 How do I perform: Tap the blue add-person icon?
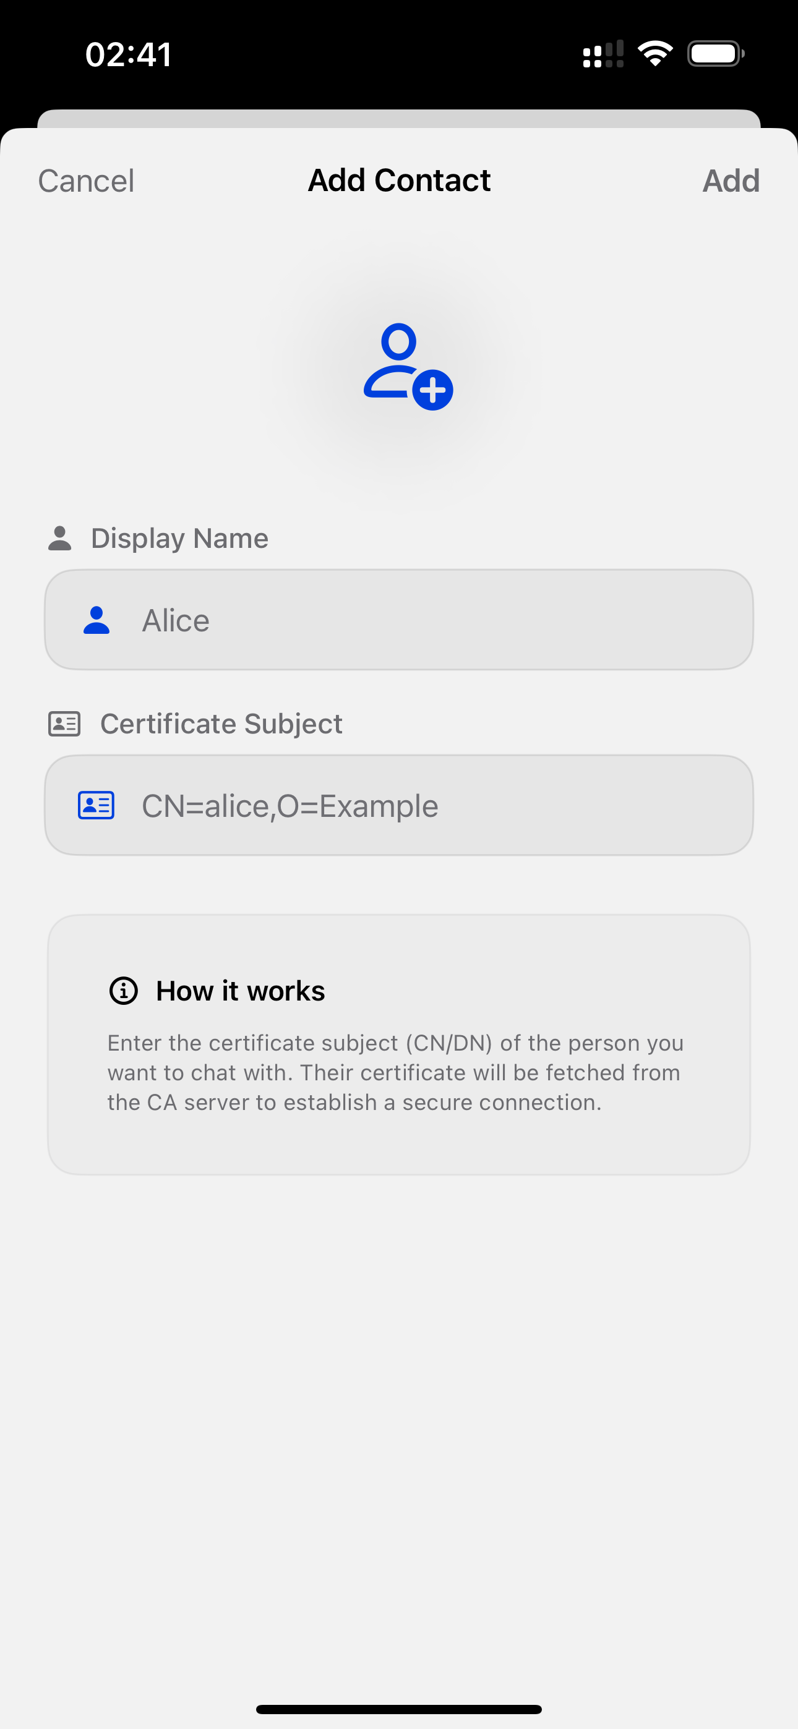407,367
